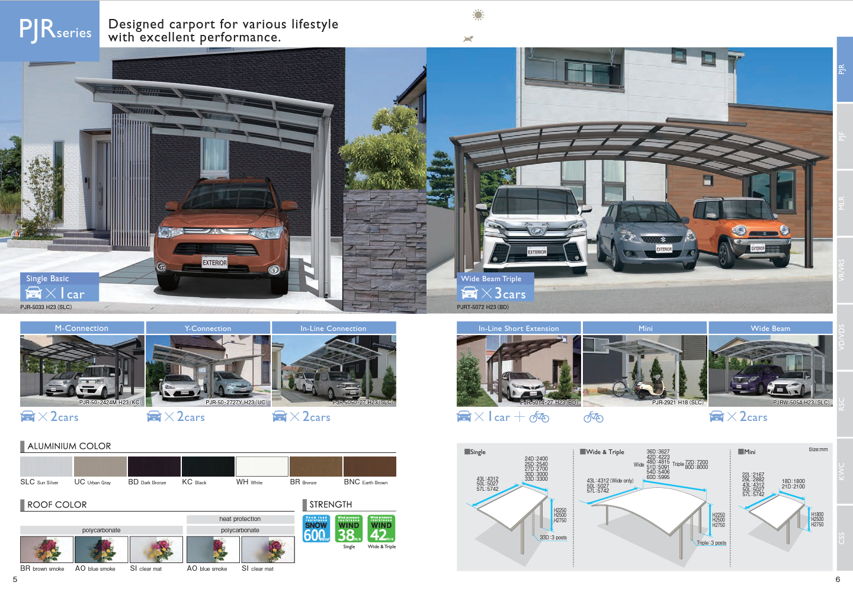
Task: Switch to the PJF side tab
Action: pos(844,136)
